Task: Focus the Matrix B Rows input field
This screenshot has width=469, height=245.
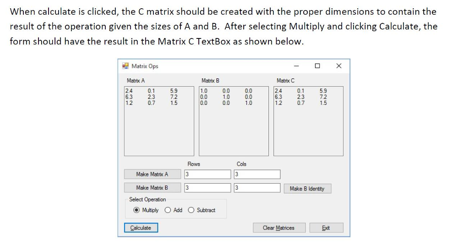Action: (207, 188)
